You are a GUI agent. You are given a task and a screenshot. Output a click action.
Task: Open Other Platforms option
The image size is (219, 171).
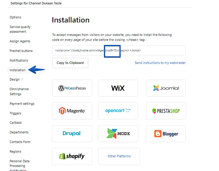click(x=119, y=156)
